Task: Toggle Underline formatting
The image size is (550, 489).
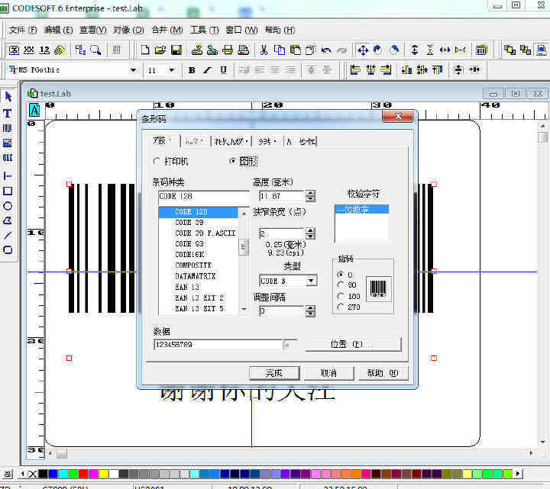Action: click(223, 70)
